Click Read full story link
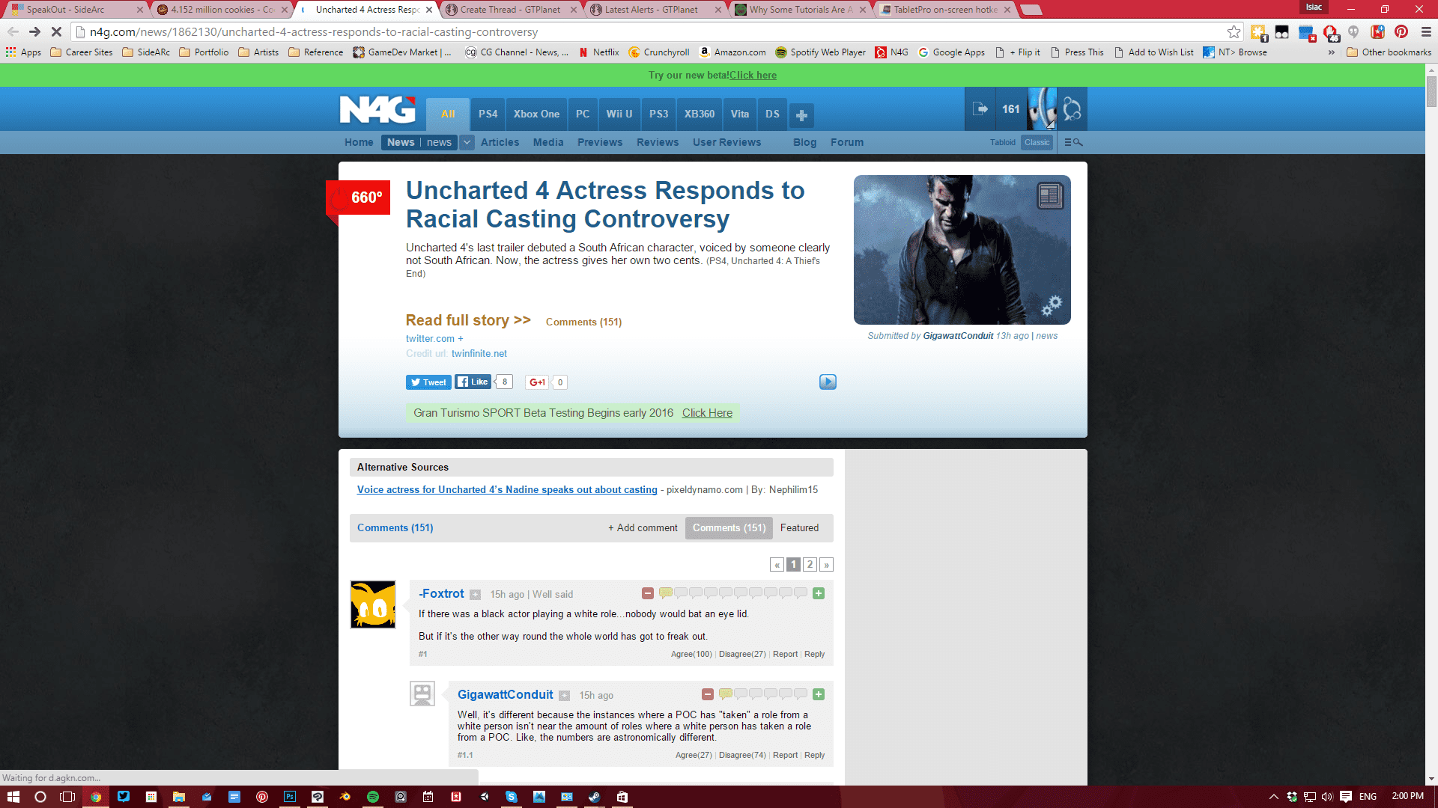This screenshot has width=1438, height=808. click(468, 320)
